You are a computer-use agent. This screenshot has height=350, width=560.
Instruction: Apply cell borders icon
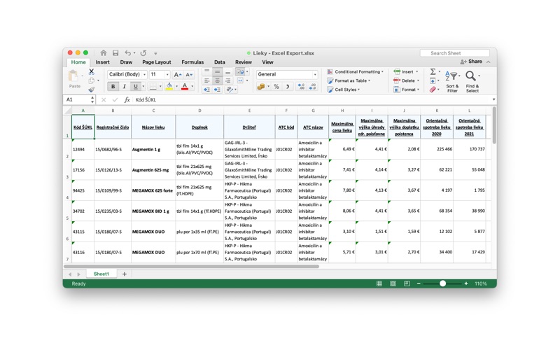click(x=153, y=86)
